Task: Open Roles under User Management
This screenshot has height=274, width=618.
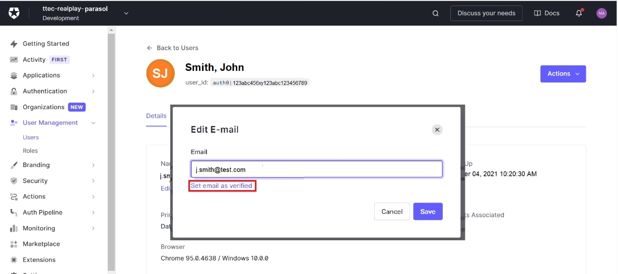Action: (30, 151)
